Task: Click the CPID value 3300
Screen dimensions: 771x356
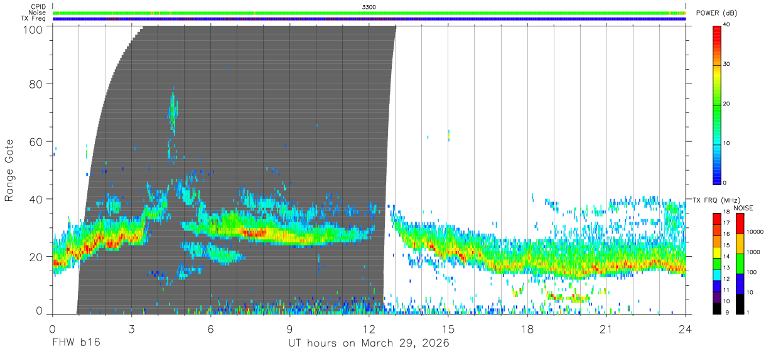Action: pyautogui.click(x=369, y=7)
